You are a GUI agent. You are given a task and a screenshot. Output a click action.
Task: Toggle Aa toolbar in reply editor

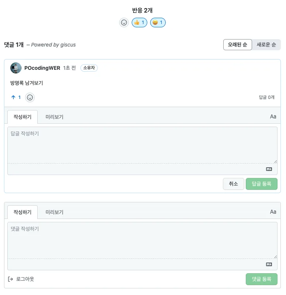[x=273, y=117]
